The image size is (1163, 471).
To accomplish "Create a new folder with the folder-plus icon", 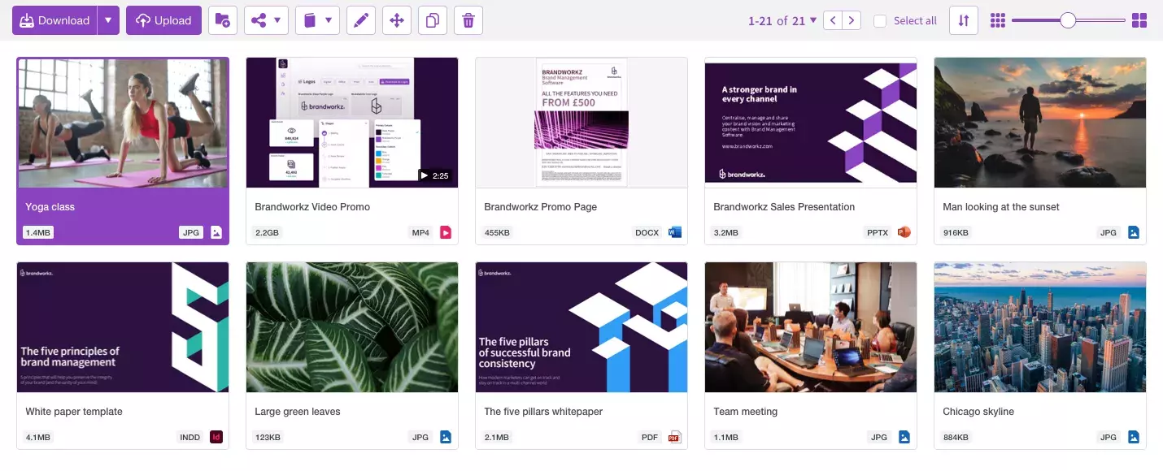I will [223, 20].
